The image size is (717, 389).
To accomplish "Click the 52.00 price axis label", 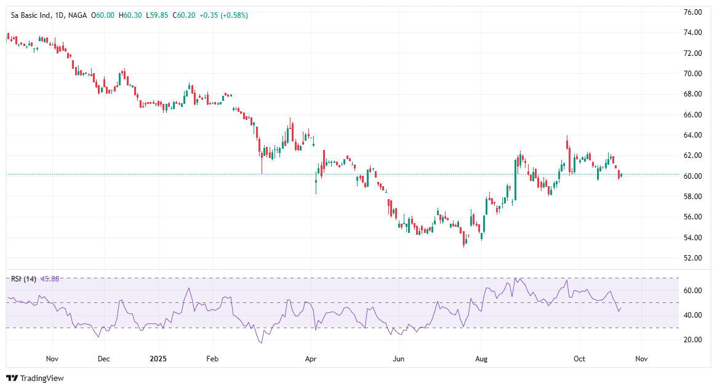I will 693,258.
